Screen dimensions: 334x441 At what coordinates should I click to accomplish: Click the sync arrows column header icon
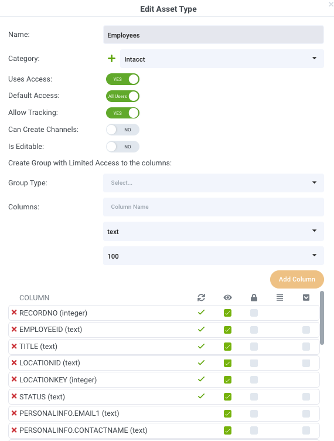pos(201,297)
